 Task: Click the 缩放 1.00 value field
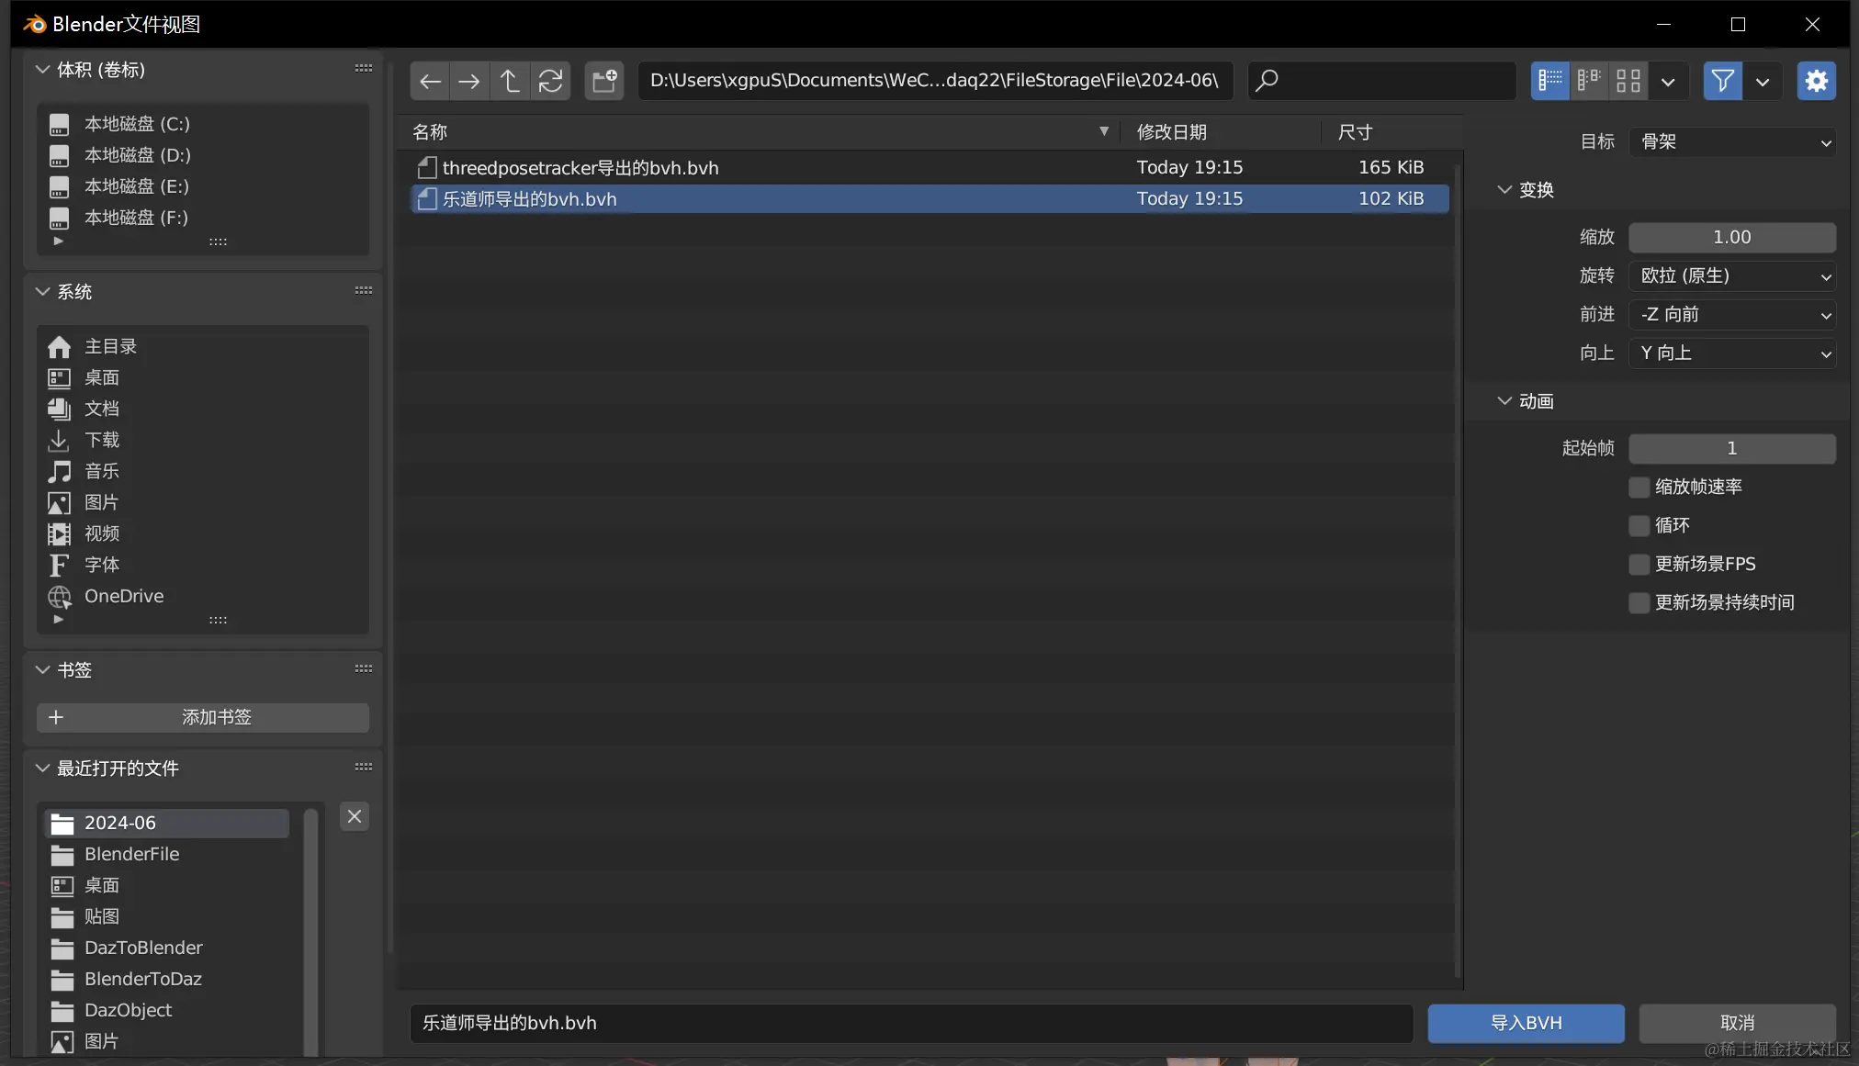[x=1731, y=238]
